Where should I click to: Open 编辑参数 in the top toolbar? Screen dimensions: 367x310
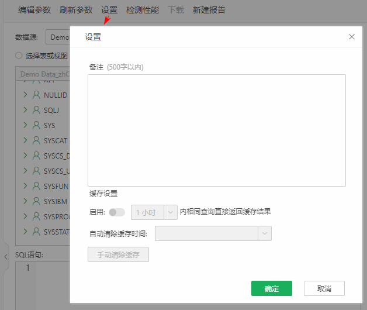pyautogui.click(x=34, y=10)
